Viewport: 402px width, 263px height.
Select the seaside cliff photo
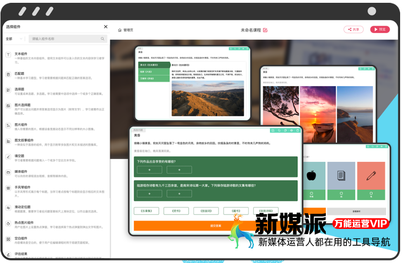[x=355, y=114]
